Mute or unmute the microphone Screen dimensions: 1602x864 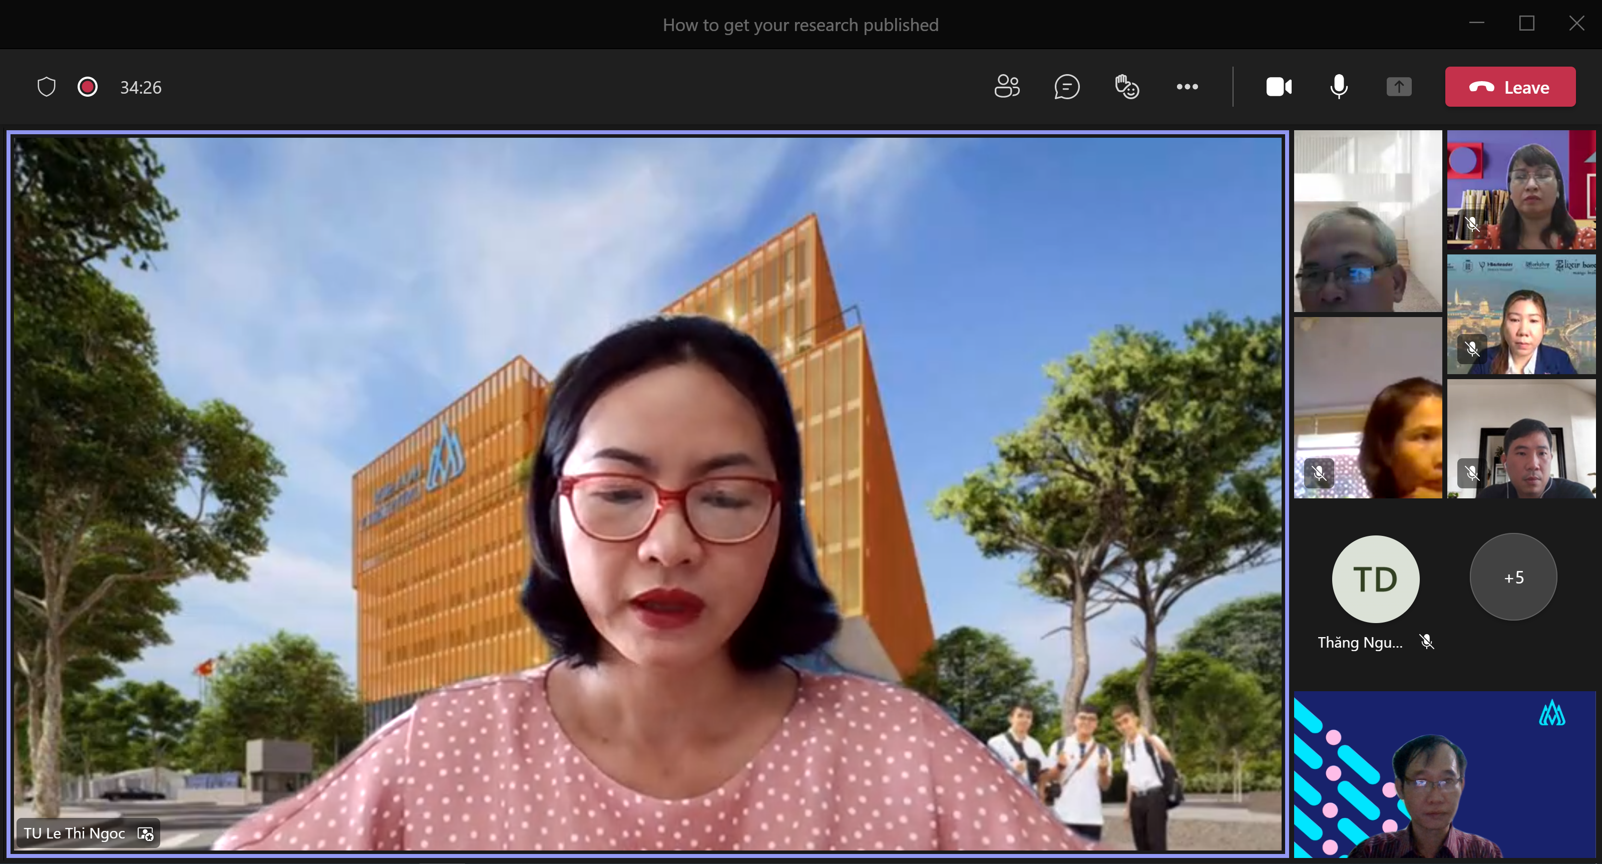pos(1339,87)
